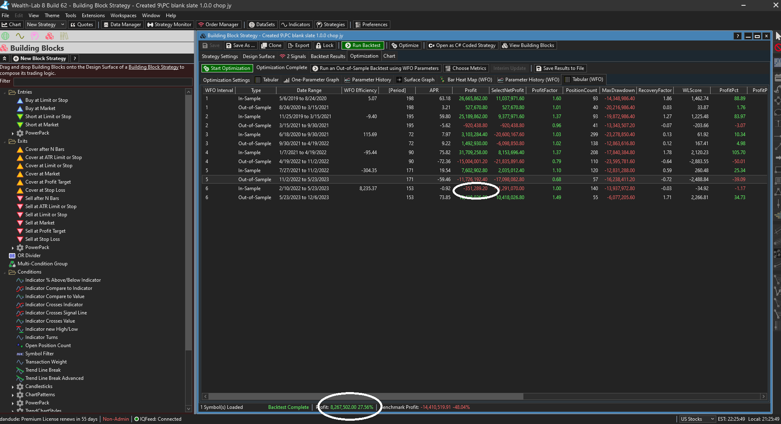
Task: Open a new Chart
Action: tap(12, 24)
